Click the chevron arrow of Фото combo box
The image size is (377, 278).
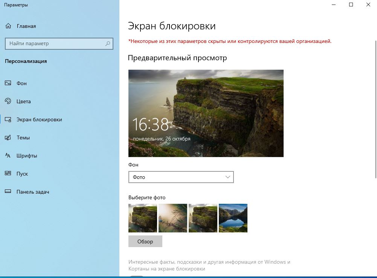click(x=228, y=177)
